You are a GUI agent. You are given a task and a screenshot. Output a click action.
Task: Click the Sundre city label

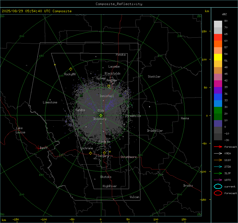pyautogui.click(x=80, y=110)
